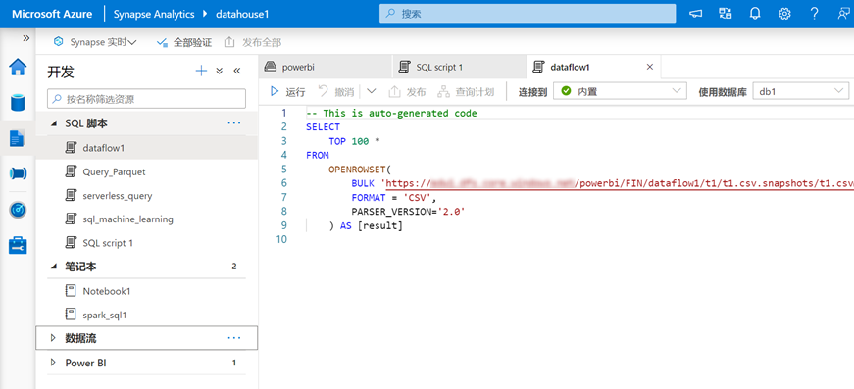Click in the top search box

527,14
